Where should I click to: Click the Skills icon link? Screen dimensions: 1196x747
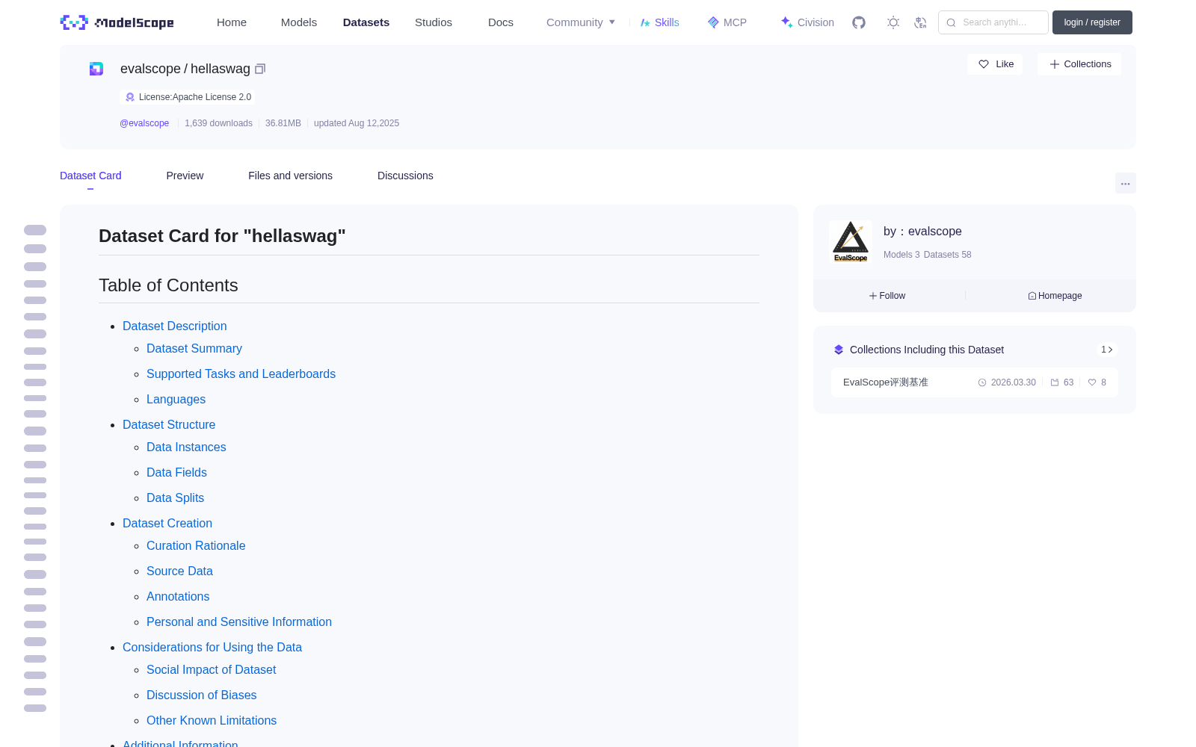(x=659, y=22)
